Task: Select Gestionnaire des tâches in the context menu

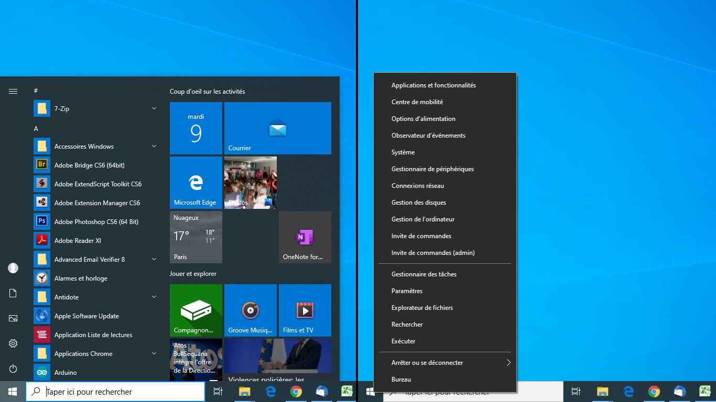Action: [x=424, y=274]
